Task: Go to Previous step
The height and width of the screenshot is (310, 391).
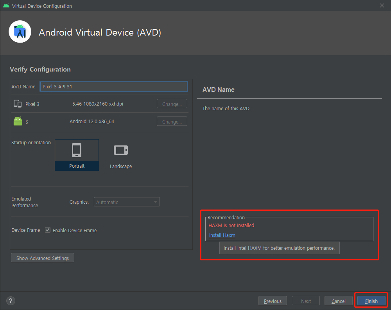Action: click(x=273, y=301)
